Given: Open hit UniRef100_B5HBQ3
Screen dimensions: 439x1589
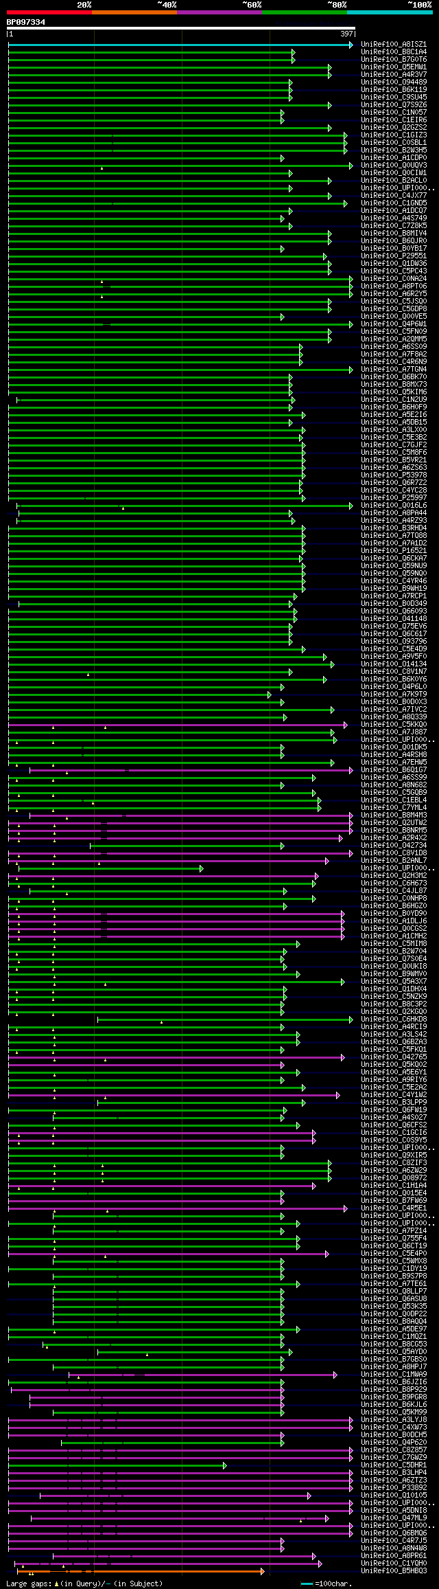Looking at the screenshot, I should tap(394, 1571).
